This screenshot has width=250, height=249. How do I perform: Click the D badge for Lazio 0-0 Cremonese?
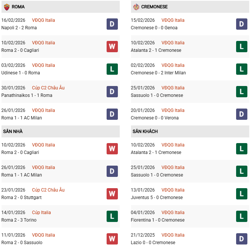point(241,239)
